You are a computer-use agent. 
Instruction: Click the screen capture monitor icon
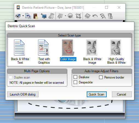point(44,16)
